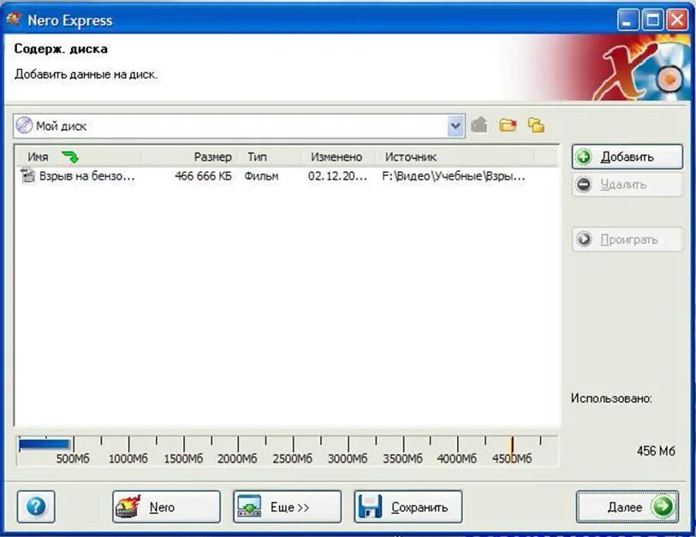Sort by the Размер column header
This screenshot has height=537, width=696.
point(189,157)
